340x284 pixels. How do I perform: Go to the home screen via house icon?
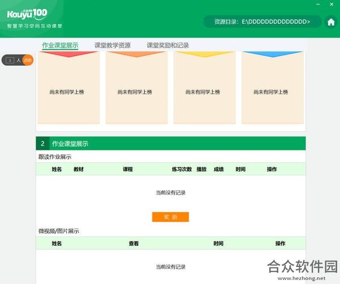pyautogui.click(x=331, y=22)
